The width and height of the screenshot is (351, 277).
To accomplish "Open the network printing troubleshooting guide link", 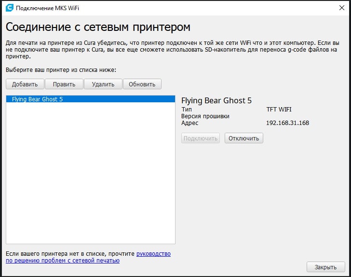I will click(88, 257).
